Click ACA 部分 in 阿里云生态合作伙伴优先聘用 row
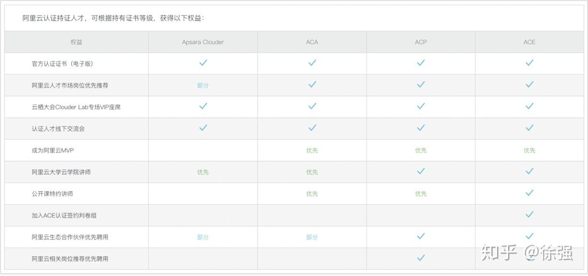588x276 pixels. (312, 237)
